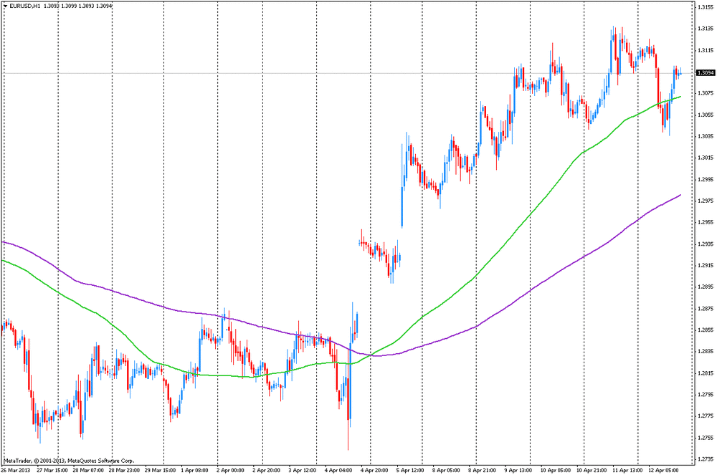Click price level 1.3015 on the price axis
This screenshot has width=717, height=475.
(705, 158)
